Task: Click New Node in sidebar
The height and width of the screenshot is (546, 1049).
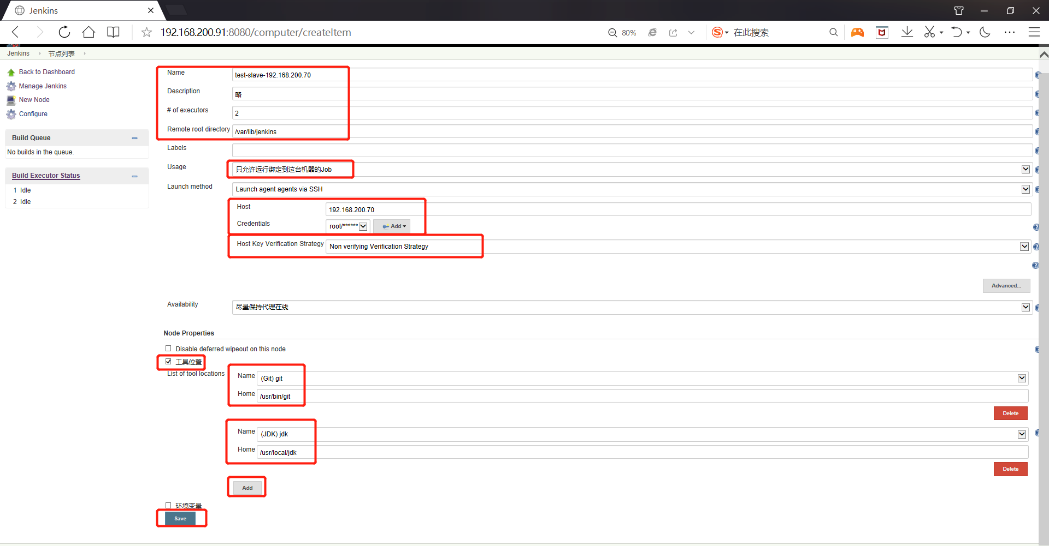Action: [x=34, y=100]
